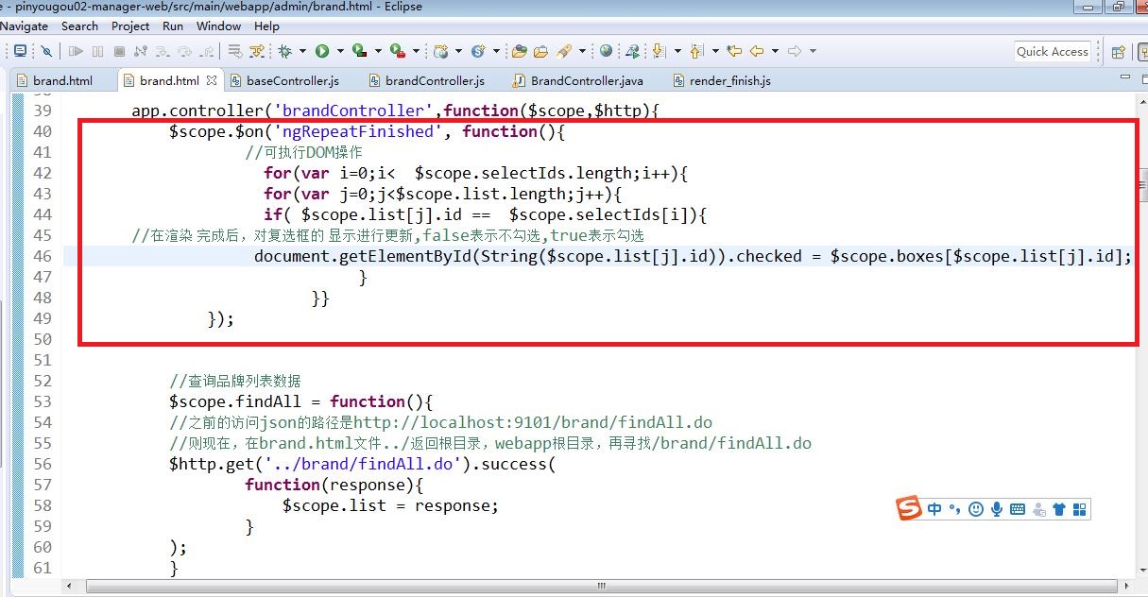1148x597 pixels.
Task: Click the Forward navigation arrow
Action: tap(794, 51)
